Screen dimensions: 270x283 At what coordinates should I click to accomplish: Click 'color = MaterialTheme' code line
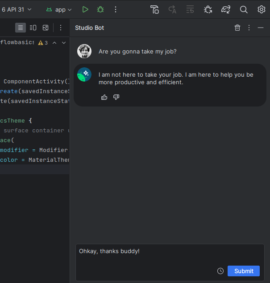point(35,160)
